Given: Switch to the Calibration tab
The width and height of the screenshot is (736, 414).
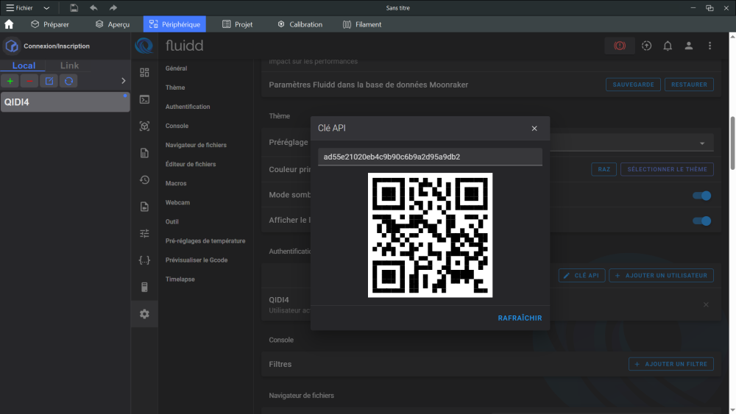Looking at the screenshot, I should (300, 24).
